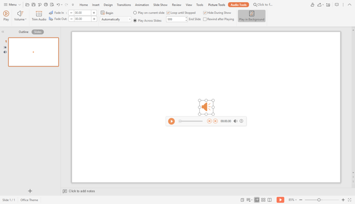The image size is (355, 204).
Task: Click the audio speaker icon beside slide 1
Action: (5, 52)
